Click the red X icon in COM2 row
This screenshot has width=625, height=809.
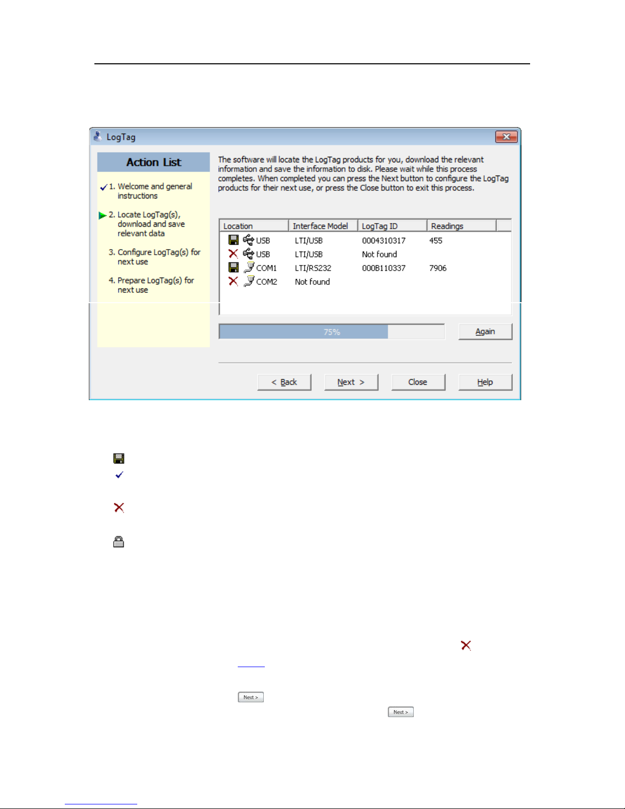click(x=233, y=281)
